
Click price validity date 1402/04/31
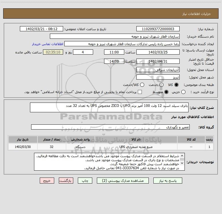pos(158,61)
